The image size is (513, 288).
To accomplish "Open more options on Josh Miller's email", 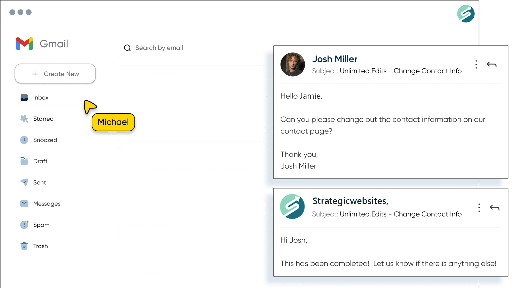I will coord(476,64).
